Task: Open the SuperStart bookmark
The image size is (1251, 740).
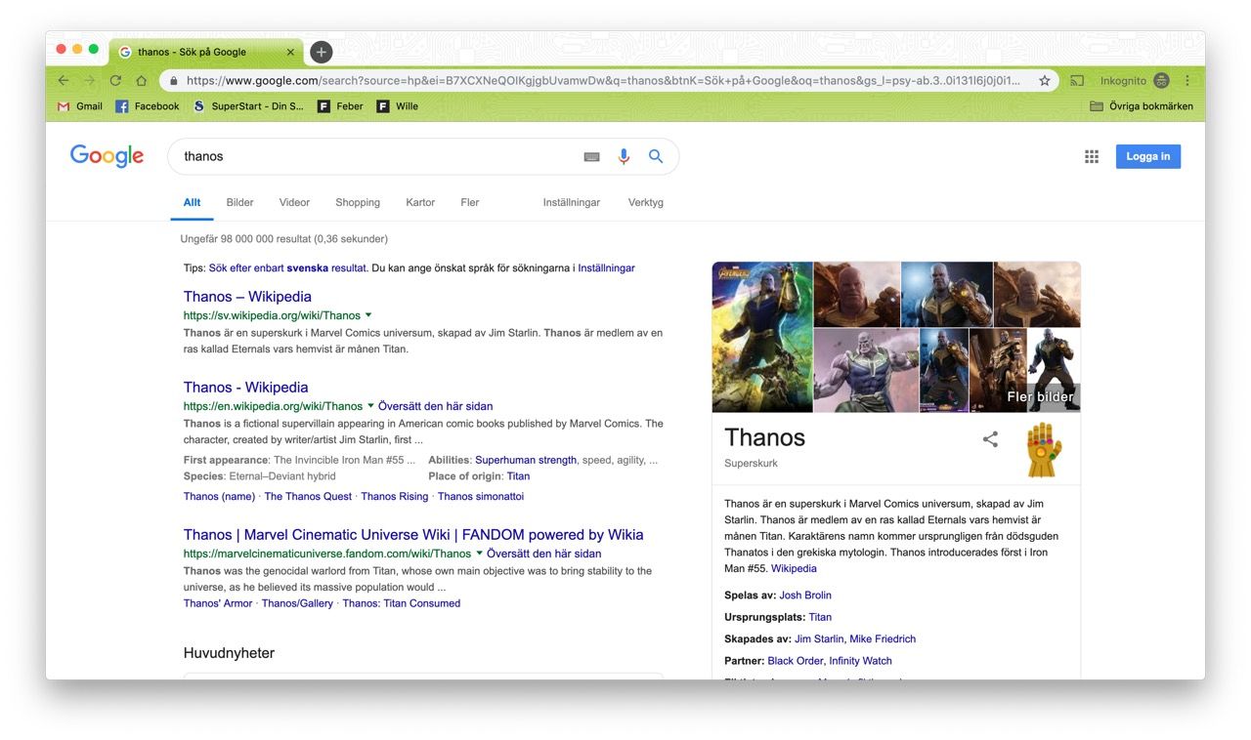Action: click(248, 106)
